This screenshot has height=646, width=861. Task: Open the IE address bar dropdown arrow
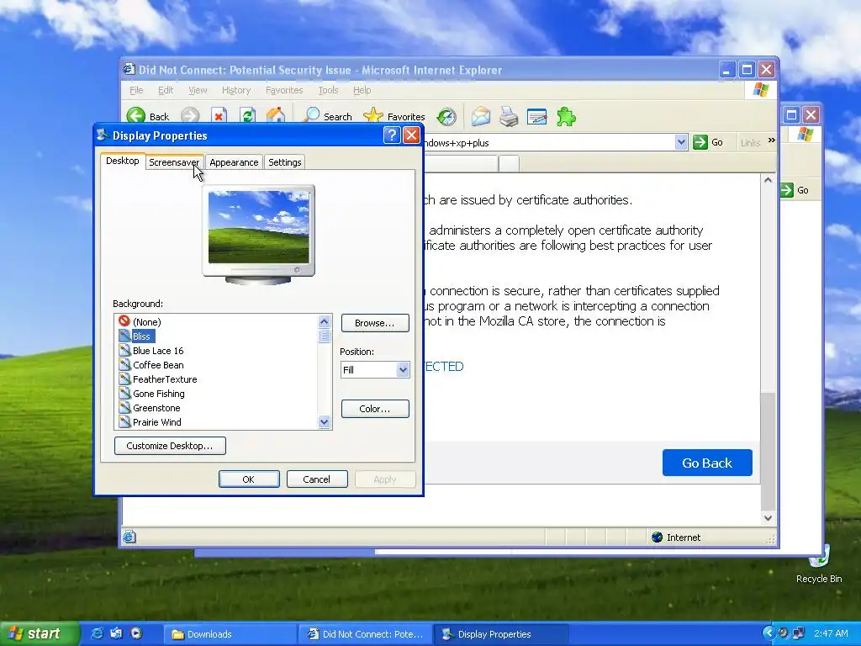(681, 142)
